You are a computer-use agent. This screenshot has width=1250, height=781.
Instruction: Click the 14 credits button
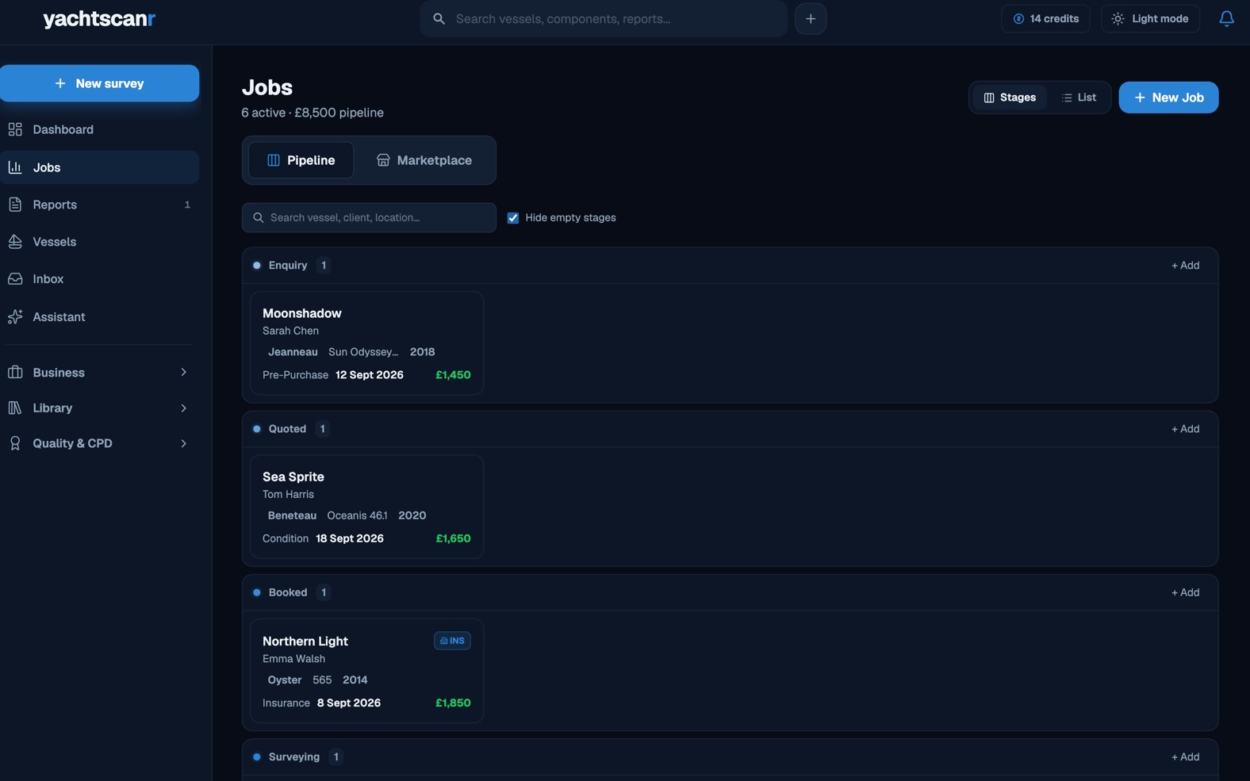coord(1045,18)
